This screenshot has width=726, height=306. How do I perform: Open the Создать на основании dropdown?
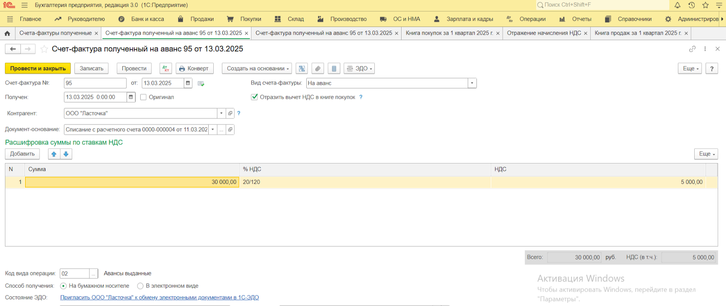point(257,68)
